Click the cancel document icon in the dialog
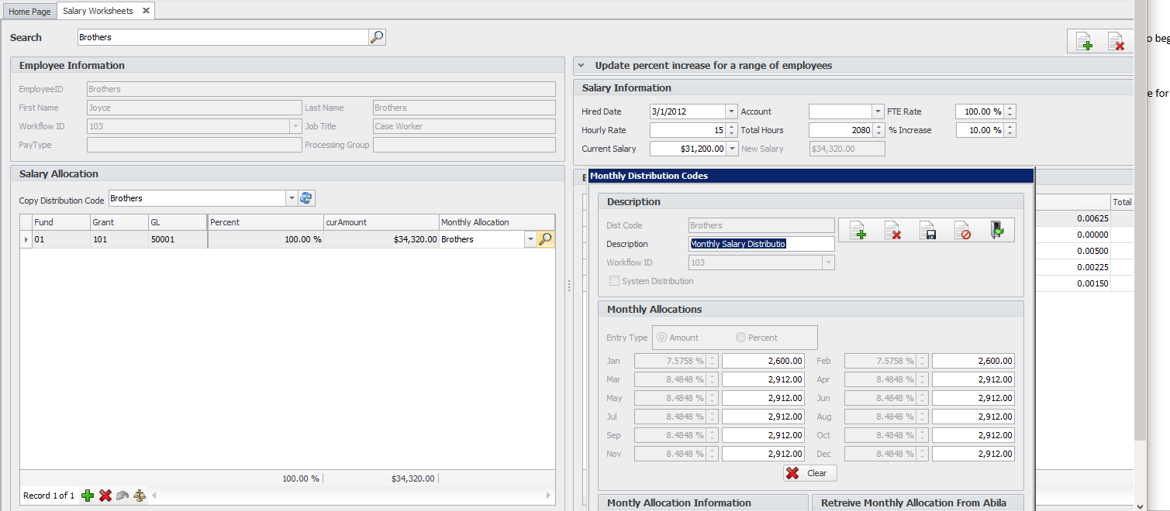Viewport: 1170px width, 511px height. coord(962,230)
